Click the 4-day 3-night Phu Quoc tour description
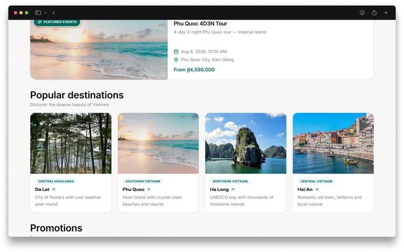 coord(220,32)
